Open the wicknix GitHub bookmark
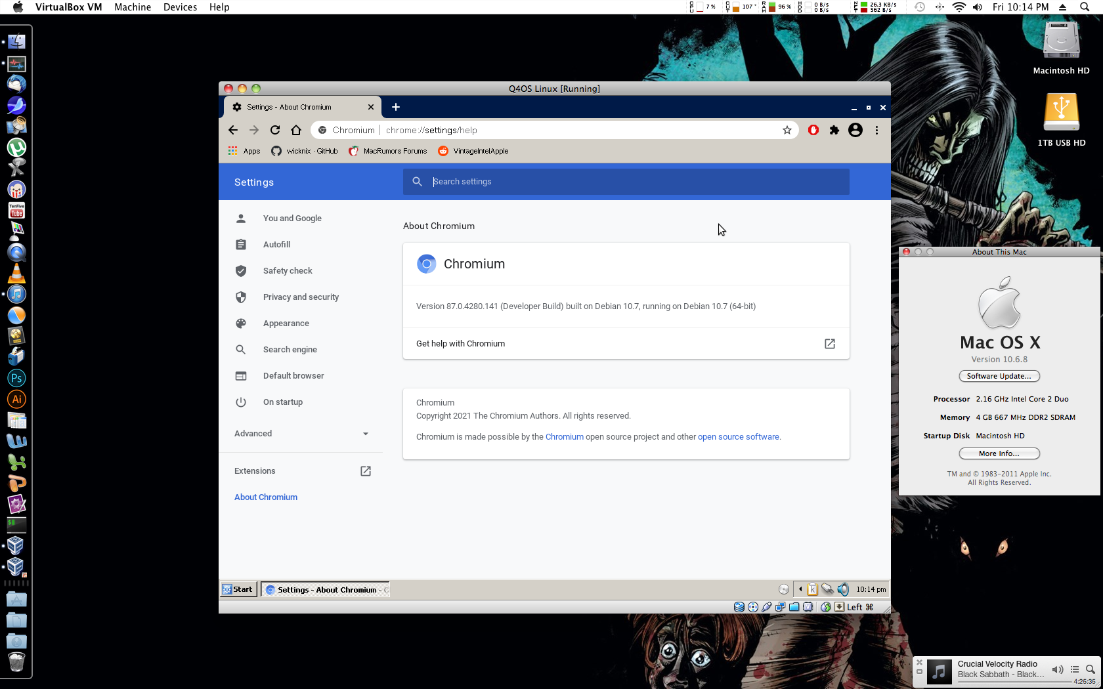The image size is (1103, 689). tap(305, 151)
